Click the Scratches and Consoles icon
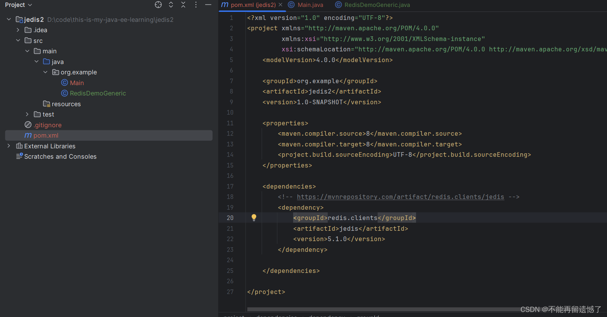607x317 pixels. 19,156
